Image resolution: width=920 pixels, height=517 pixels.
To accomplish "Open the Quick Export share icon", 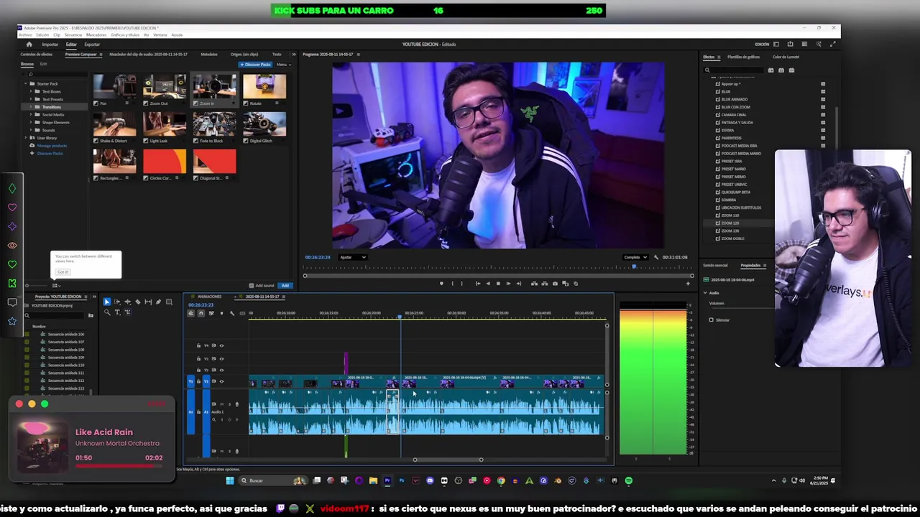I will 790,45.
